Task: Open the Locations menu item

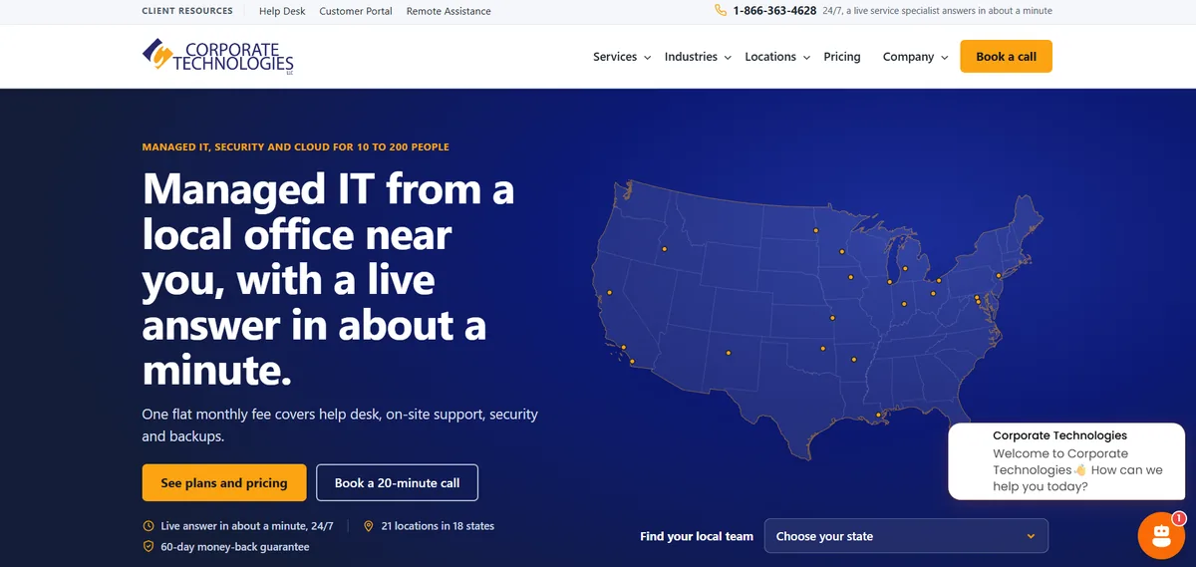Action: tap(770, 57)
